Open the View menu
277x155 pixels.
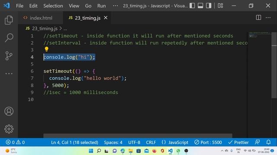(74, 6)
